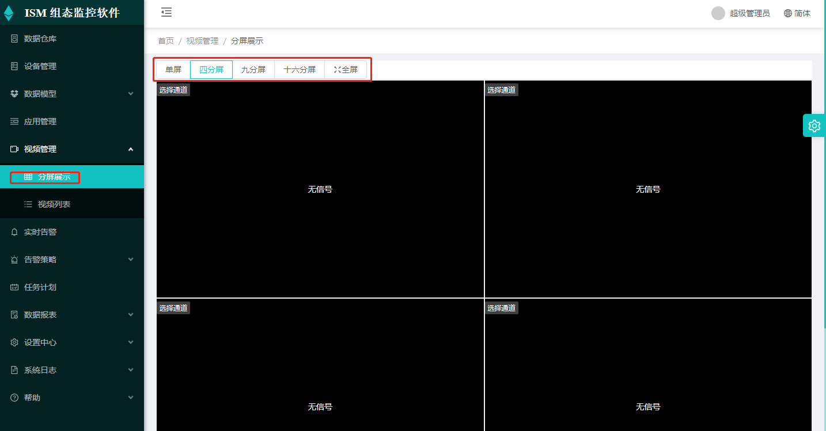Viewport: 826px width, 431px height.
Task: Click the top-left video pane showing 无信号
Action: pos(320,189)
